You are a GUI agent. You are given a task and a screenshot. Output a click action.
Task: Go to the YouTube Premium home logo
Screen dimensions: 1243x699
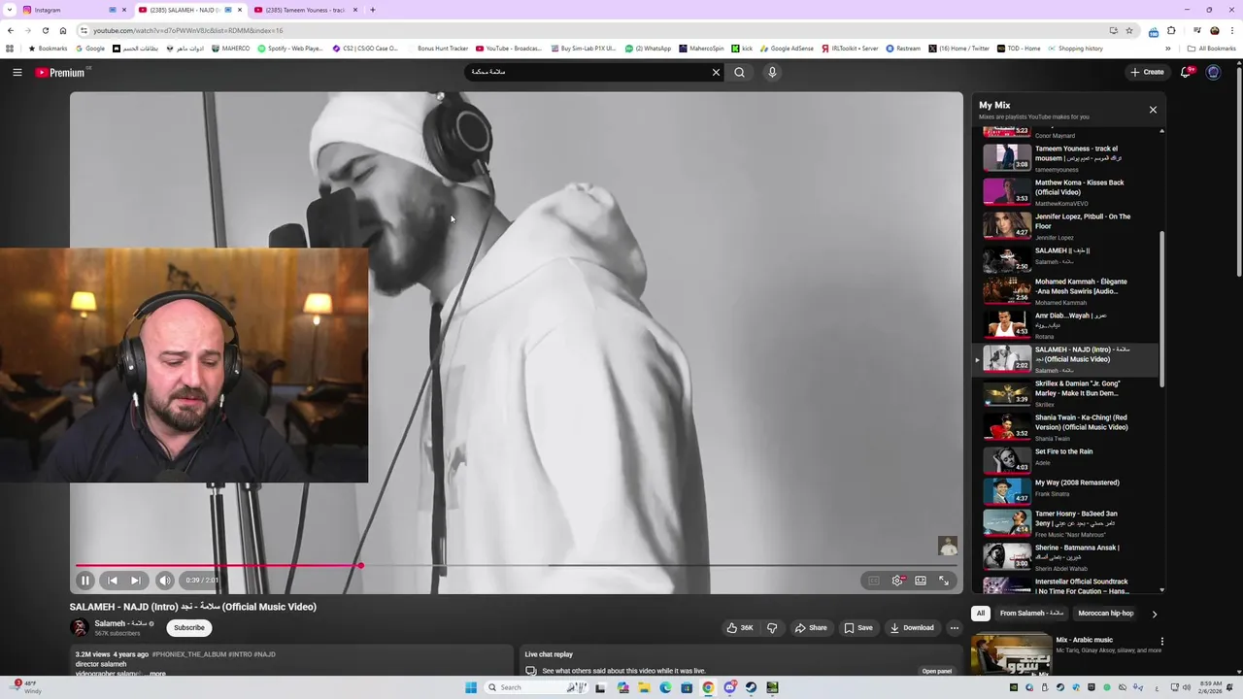tap(60, 72)
